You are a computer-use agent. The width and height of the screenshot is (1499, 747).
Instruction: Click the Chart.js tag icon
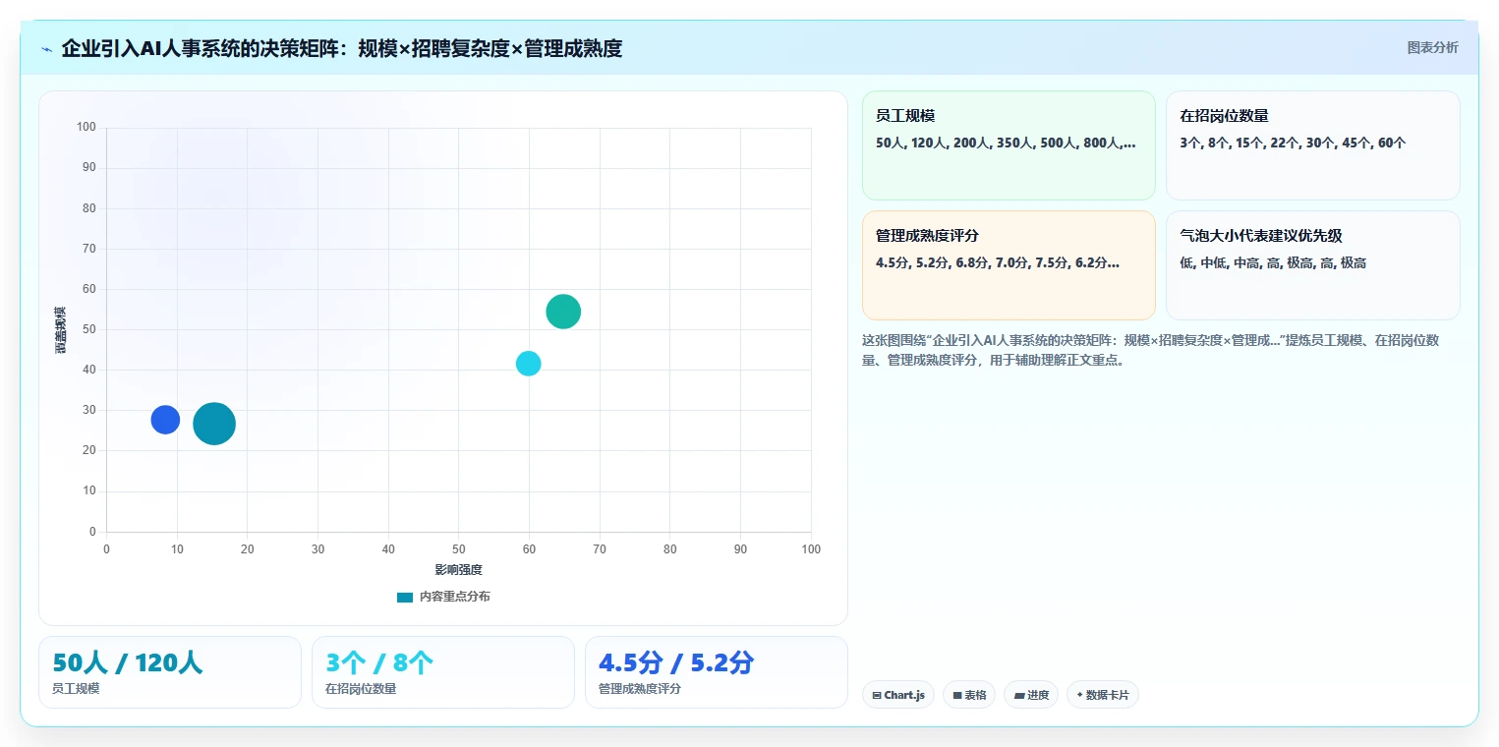[877, 695]
